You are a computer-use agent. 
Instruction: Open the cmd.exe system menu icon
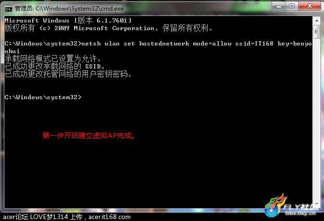[x=9, y=9]
